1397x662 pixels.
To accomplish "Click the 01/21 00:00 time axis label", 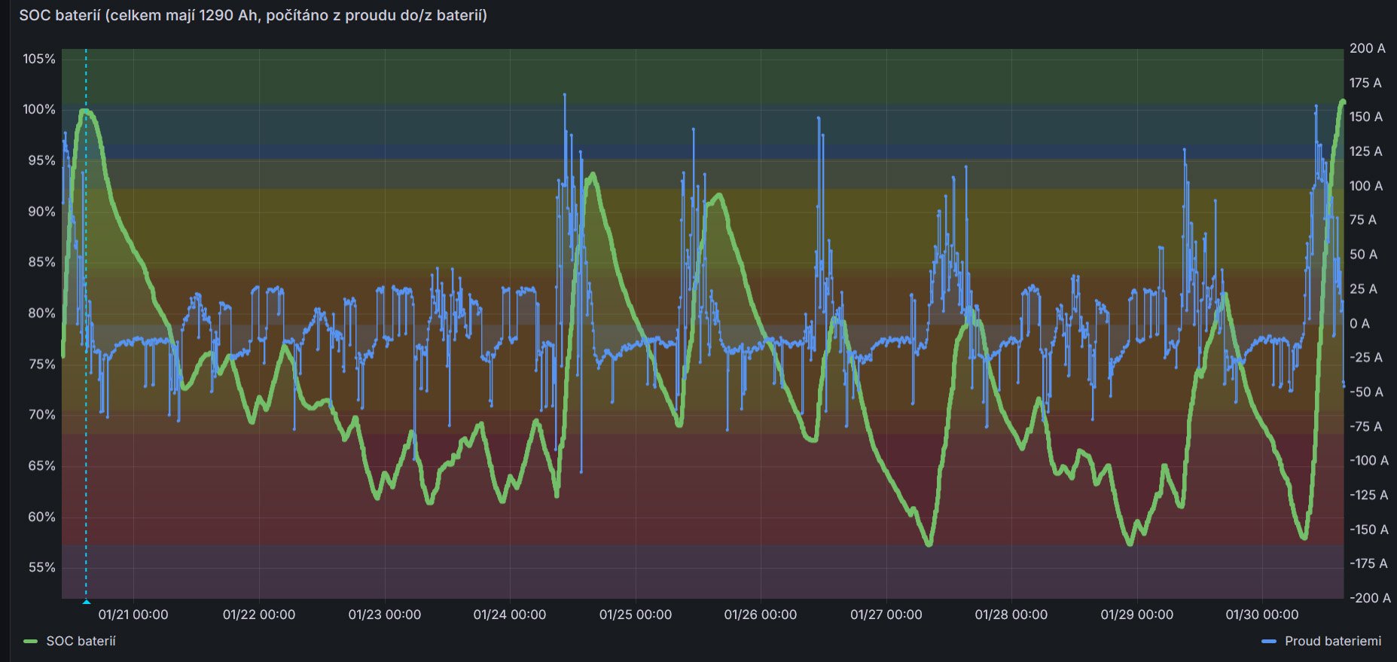I will 133,615.
